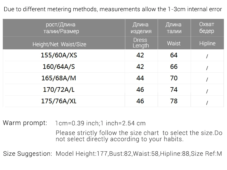Click waist value 74 in L row
Screen dimensions: 227x170
coord(174,90)
